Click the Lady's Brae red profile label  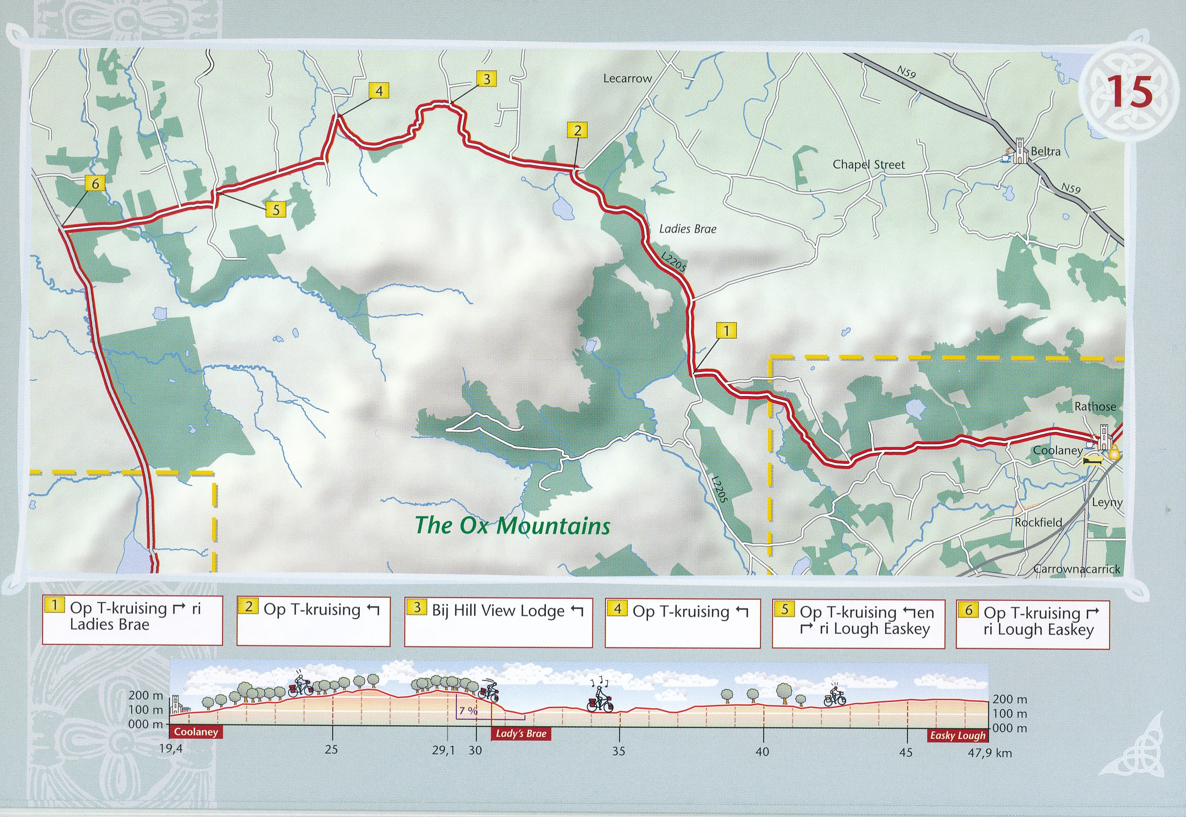tap(520, 734)
